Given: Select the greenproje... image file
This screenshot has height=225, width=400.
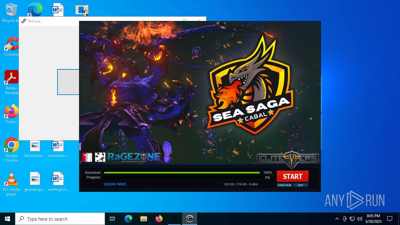Looking at the screenshot, I should pos(35,182).
